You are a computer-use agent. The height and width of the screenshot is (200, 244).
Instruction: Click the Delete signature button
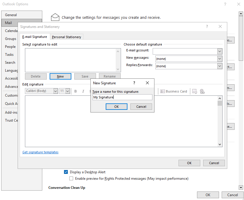click(36, 76)
